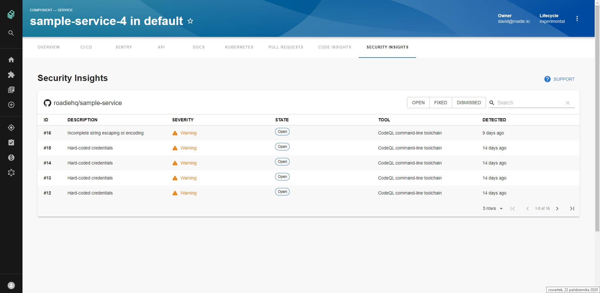
Task: Open the user settings avatar icon
Action: click(x=11, y=285)
